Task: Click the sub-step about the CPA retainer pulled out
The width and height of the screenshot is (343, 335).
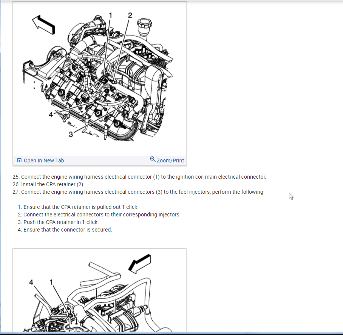Action: click(x=78, y=207)
